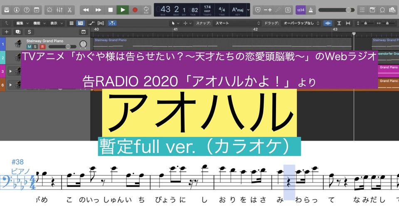The height and width of the screenshot is (224, 399).
Task: Adjust the master volume slider
Action: [336, 10]
